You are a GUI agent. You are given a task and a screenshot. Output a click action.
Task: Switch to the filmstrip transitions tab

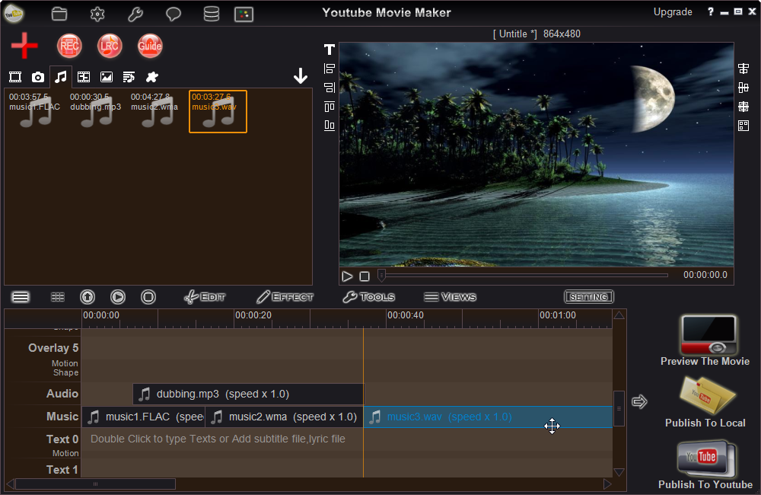pos(84,77)
